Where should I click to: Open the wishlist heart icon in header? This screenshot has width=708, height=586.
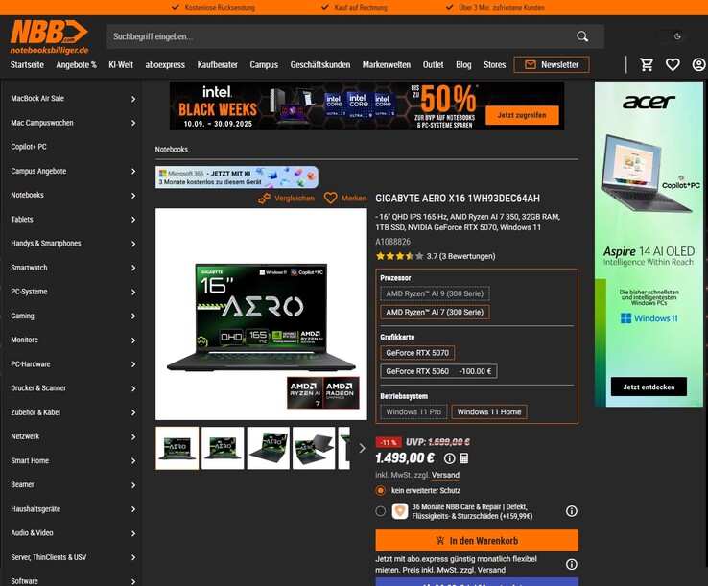point(673,64)
